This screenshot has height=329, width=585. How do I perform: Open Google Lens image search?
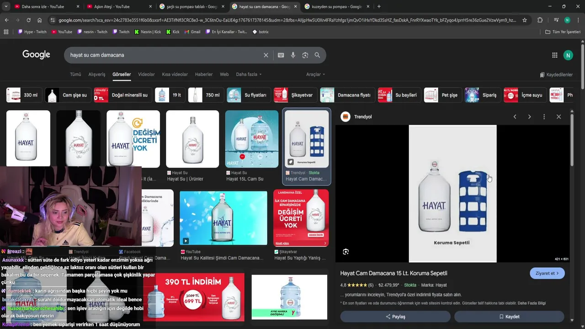[305, 55]
